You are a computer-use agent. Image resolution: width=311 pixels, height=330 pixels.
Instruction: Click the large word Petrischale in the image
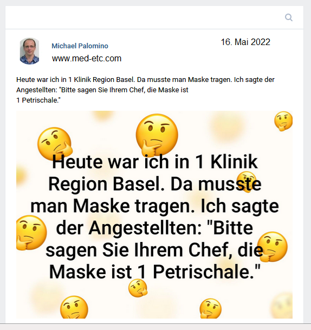point(206,272)
